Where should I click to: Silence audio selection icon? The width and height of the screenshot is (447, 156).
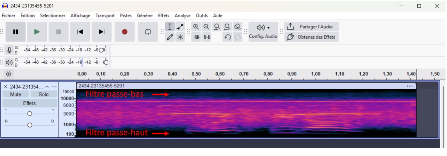click(206, 37)
